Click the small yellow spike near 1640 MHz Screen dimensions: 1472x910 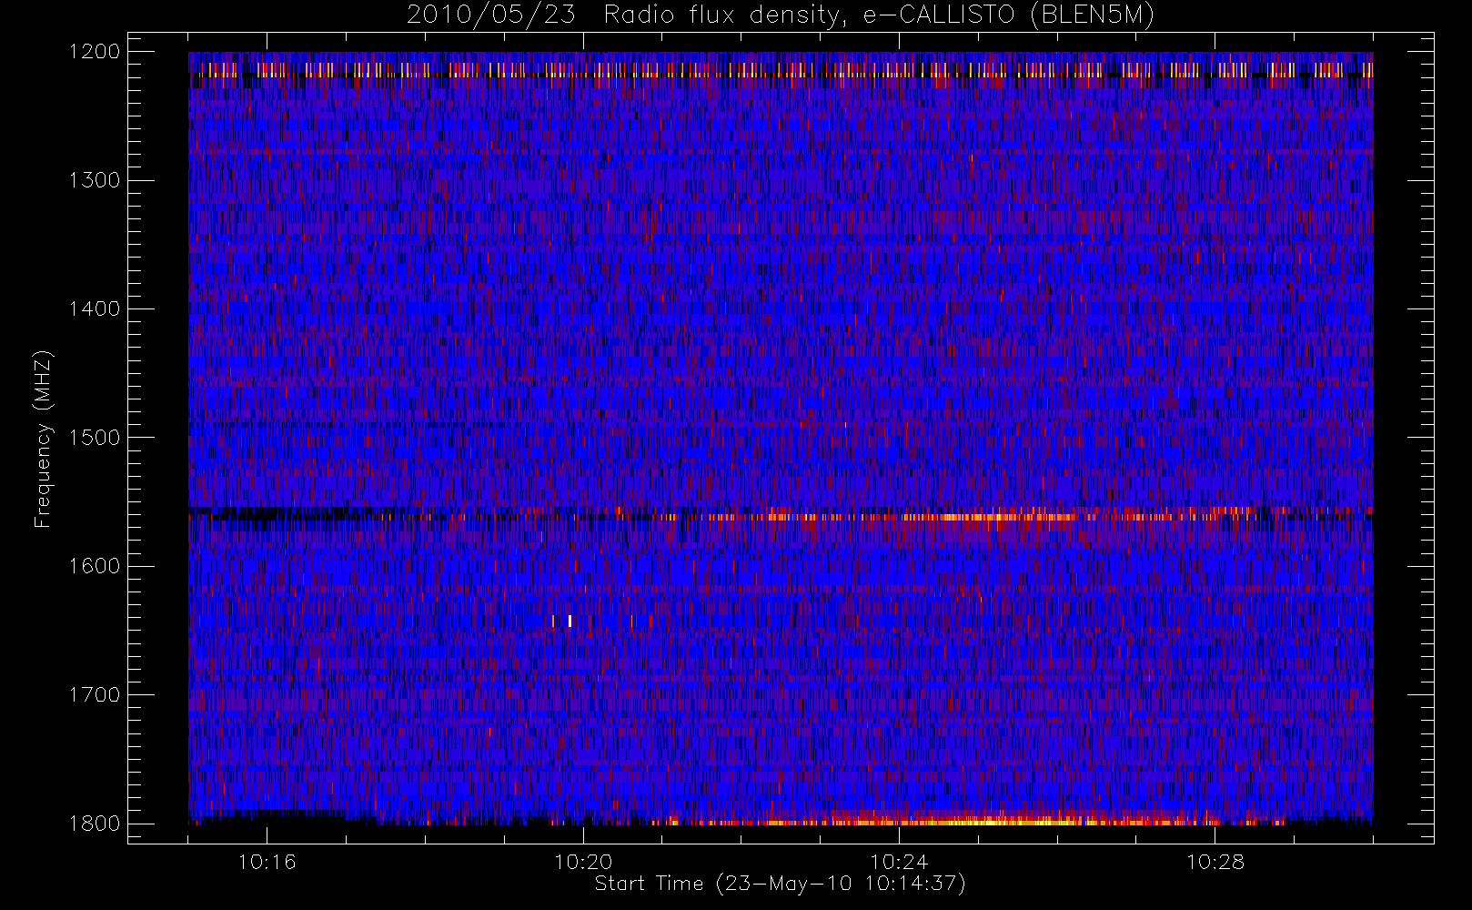point(570,622)
